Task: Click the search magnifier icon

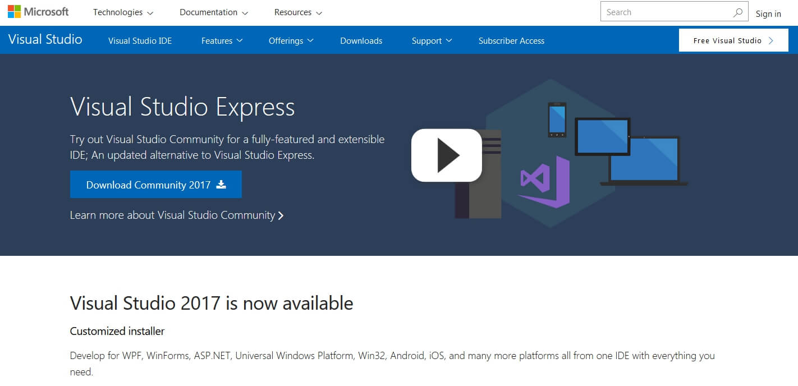Action: (738, 12)
